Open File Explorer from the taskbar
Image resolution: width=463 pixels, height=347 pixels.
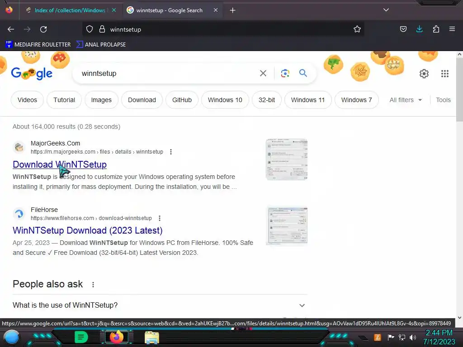click(152, 337)
